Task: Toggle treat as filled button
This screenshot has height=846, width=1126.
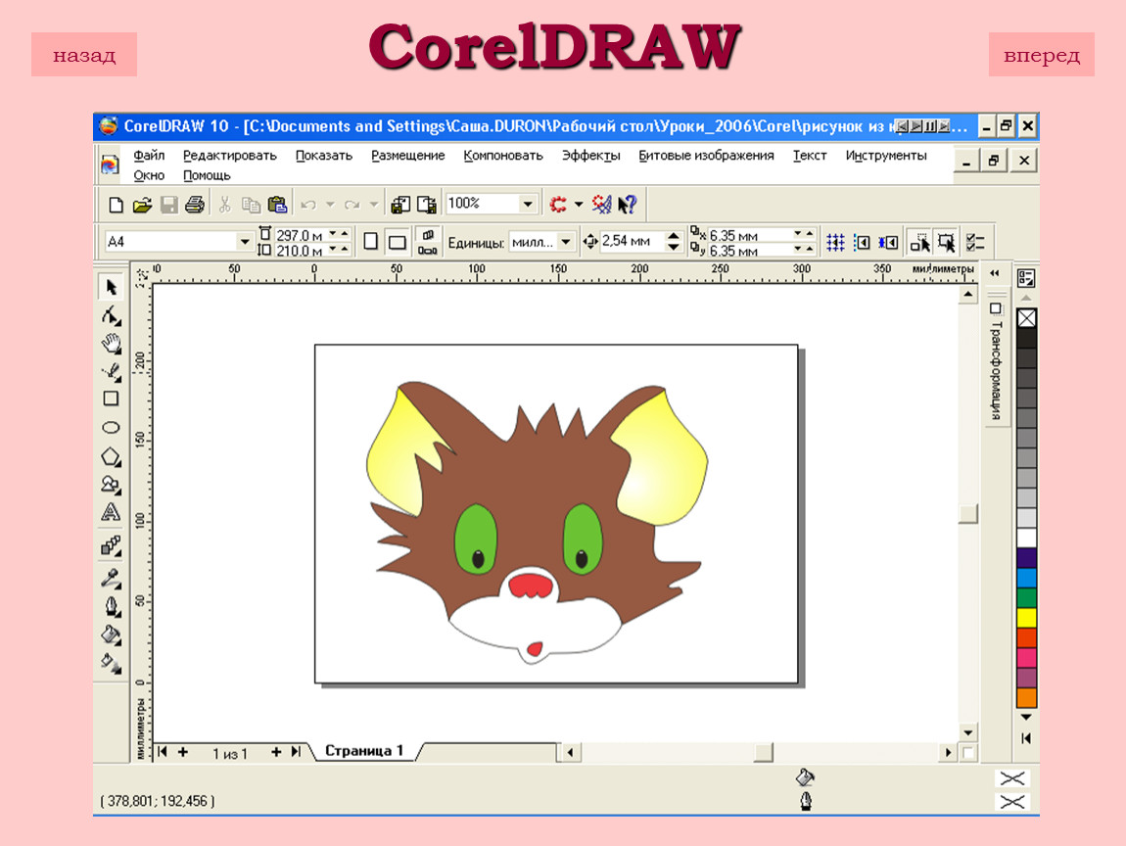Action: (947, 243)
